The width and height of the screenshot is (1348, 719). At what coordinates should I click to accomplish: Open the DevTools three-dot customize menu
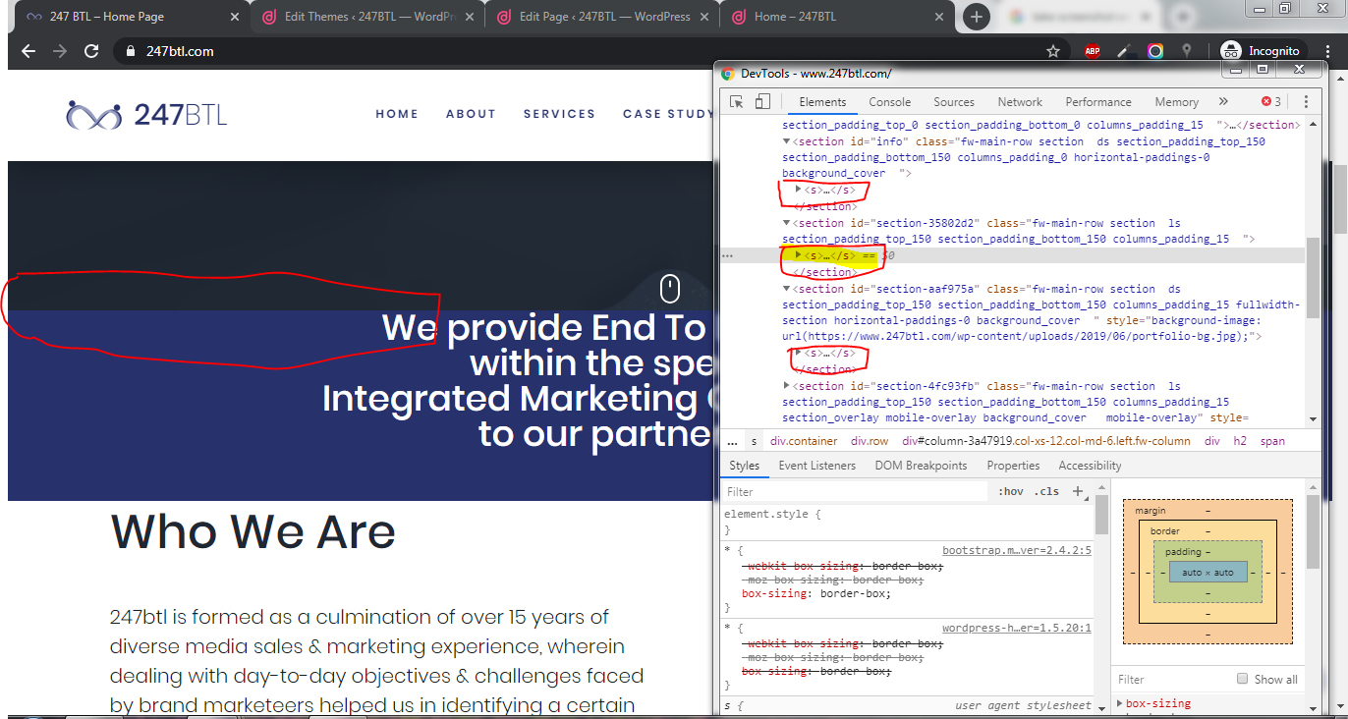coord(1306,102)
